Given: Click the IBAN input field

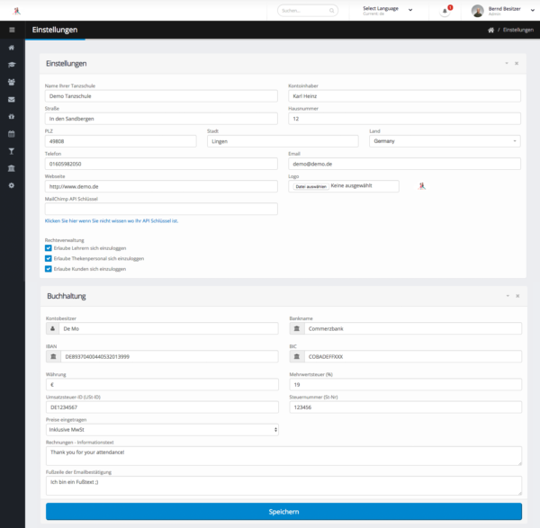Looking at the screenshot, I should (x=170, y=356).
